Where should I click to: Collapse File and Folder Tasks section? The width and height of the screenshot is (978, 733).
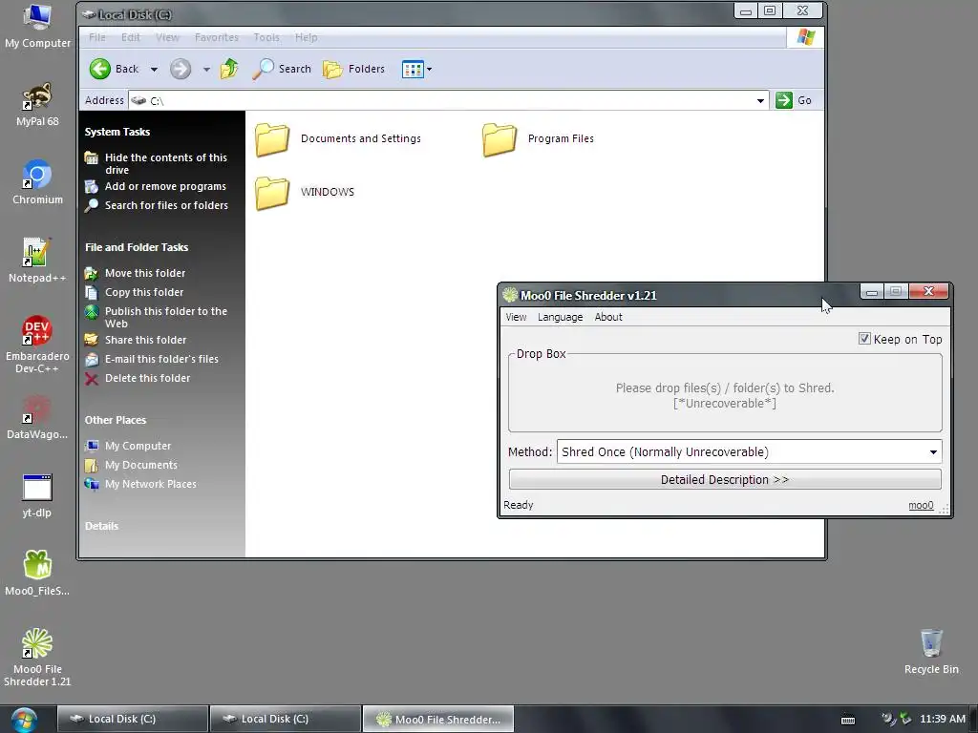point(137,247)
